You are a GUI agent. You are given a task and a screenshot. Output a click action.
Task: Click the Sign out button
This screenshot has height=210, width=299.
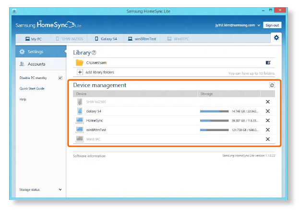pos(272,25)
